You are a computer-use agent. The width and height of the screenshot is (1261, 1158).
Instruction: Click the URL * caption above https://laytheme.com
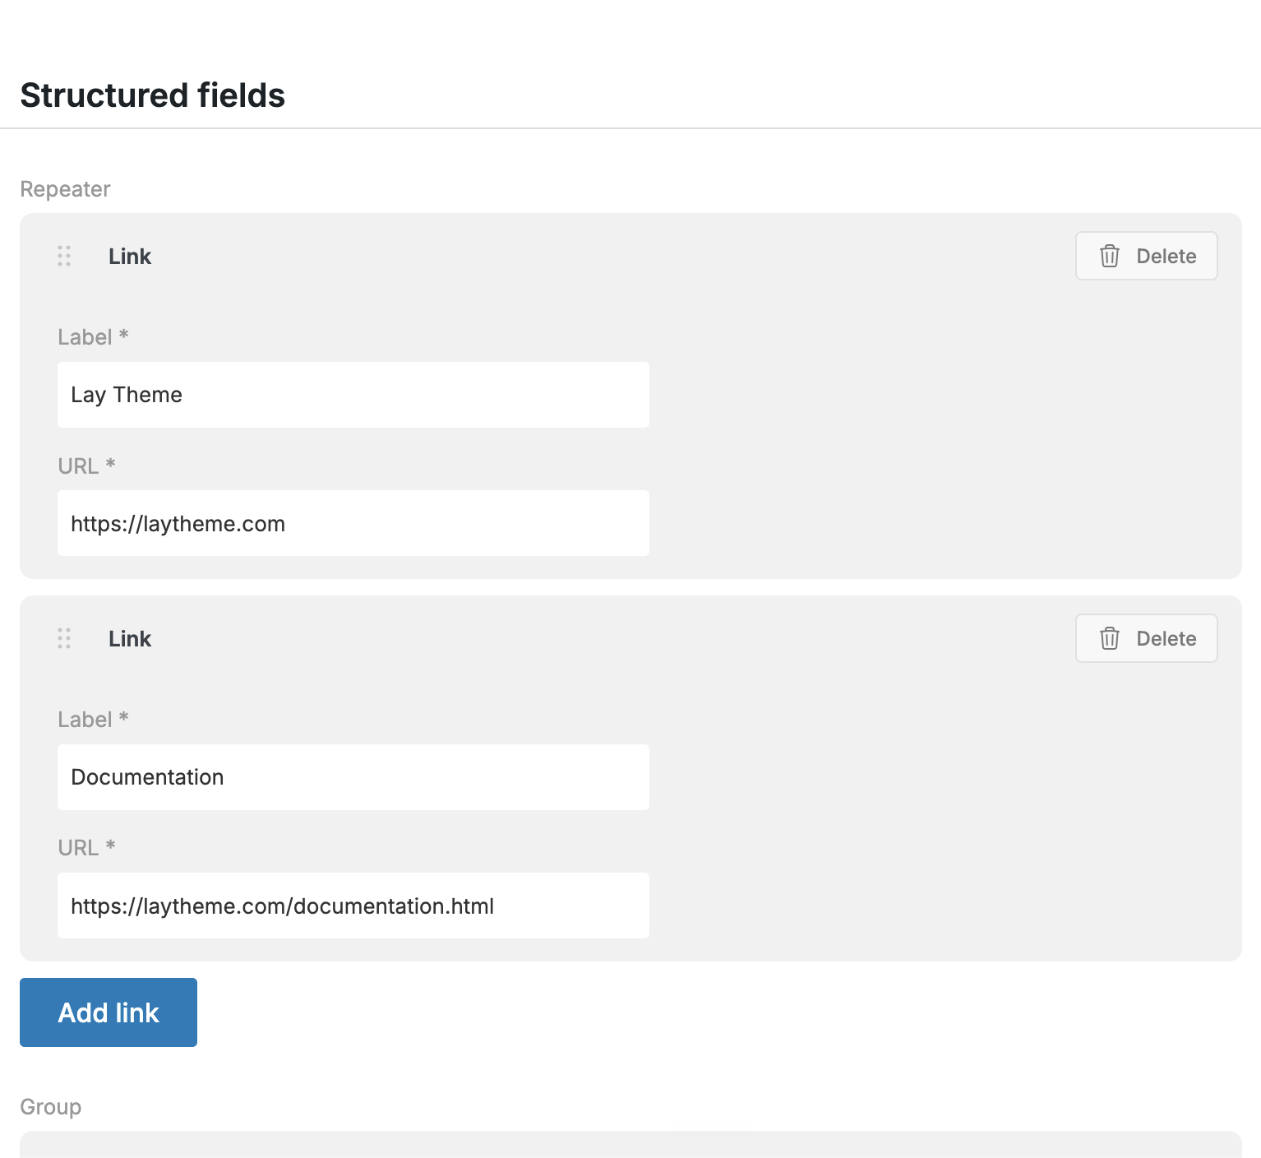point(86,466)
